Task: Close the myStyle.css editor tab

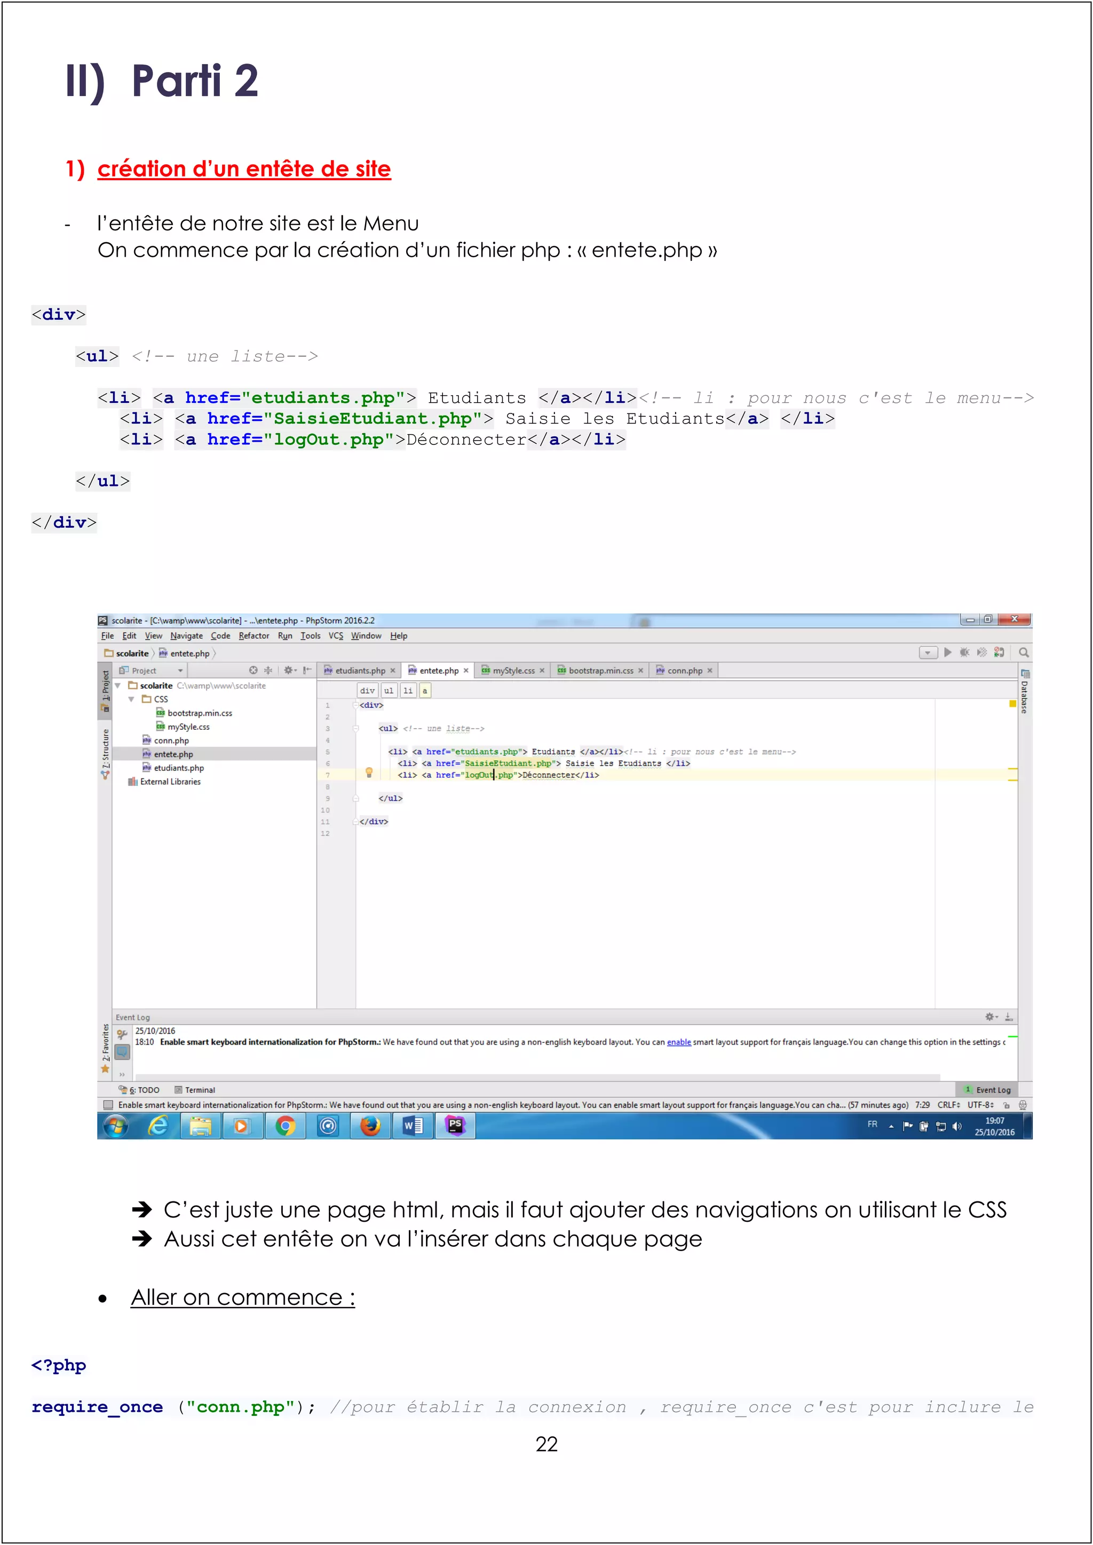Action: click(542, 671)
